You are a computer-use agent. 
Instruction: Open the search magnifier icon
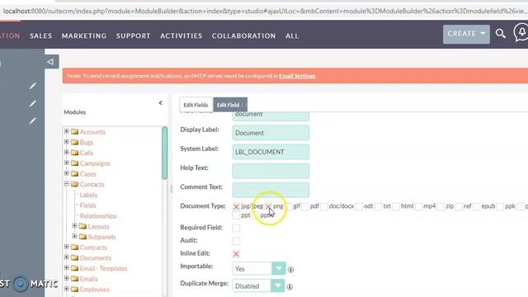pos(501,33)
